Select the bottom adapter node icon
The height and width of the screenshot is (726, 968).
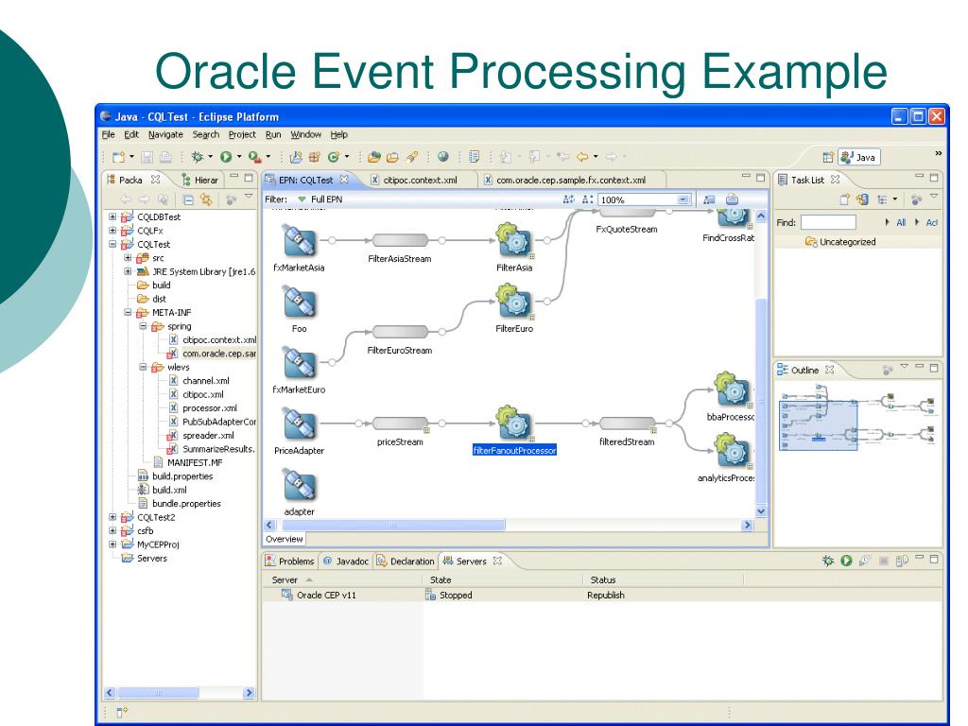[x=300, y=485]
